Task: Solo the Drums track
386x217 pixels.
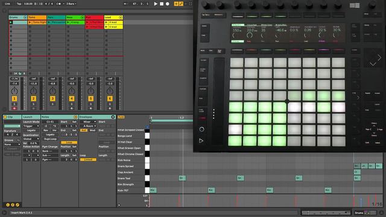Action: click(14, 104)
